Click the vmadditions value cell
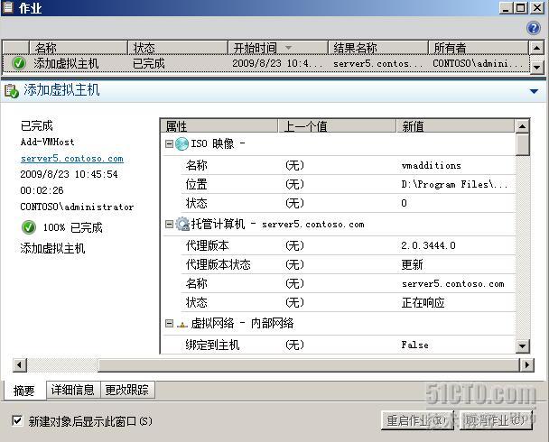549x442 pixels. click(x=431, y=165)
